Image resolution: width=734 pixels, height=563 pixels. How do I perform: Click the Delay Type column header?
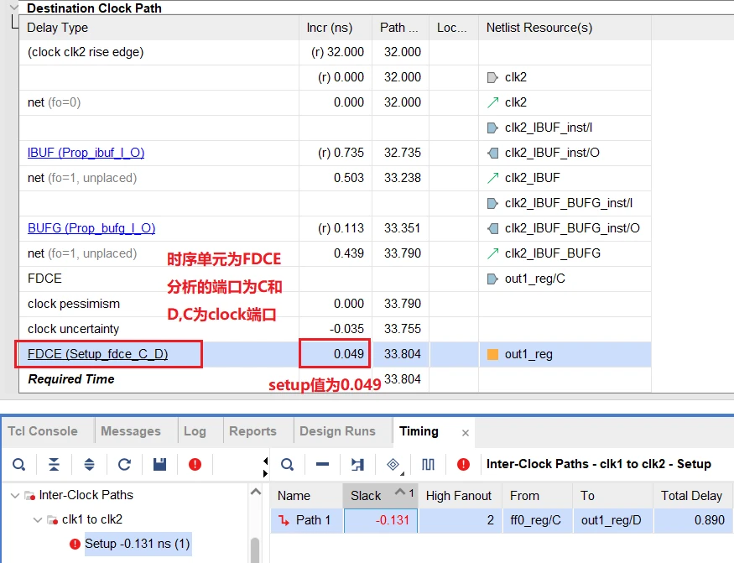click(159, 28)
